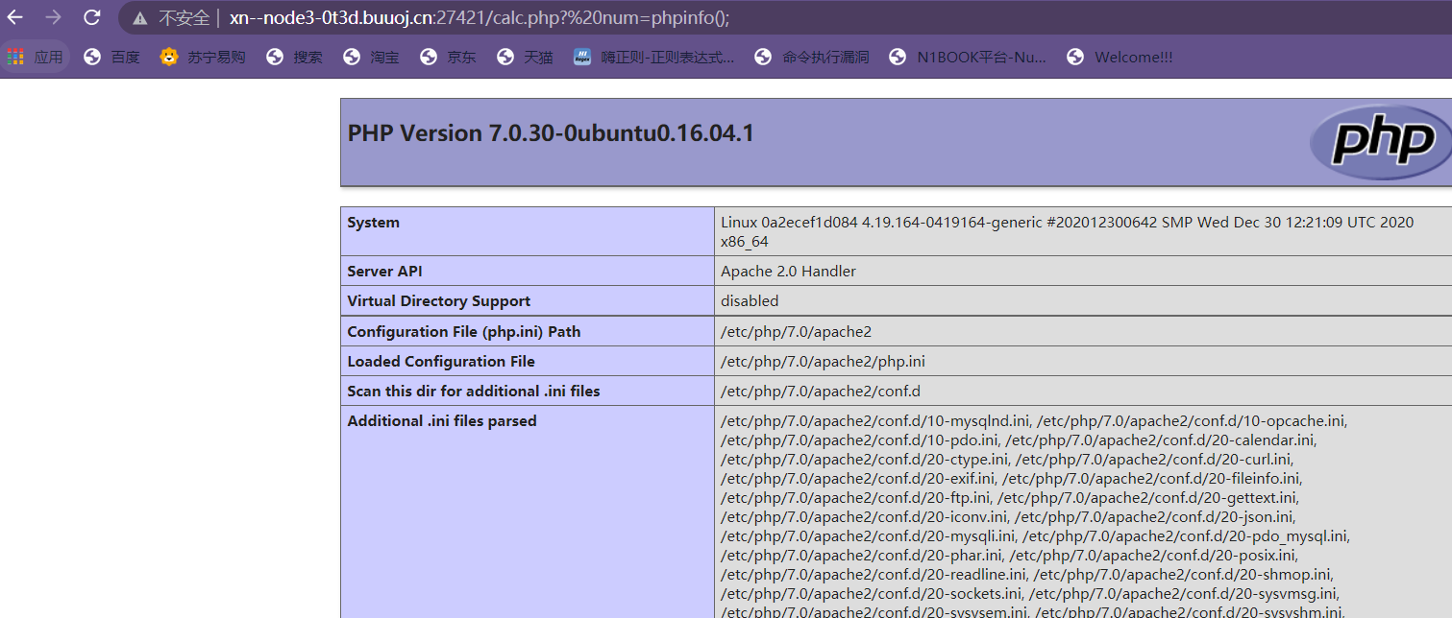
Task: Click the 10-mysqlnd.ini file path
Action: (x=875, y=421)
